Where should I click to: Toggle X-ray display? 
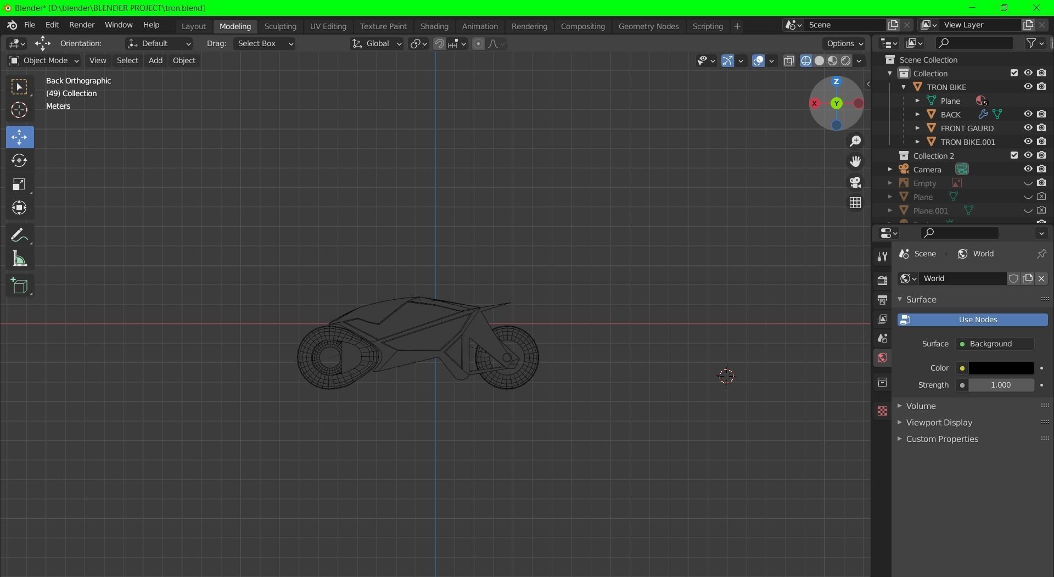coord(789,61)
